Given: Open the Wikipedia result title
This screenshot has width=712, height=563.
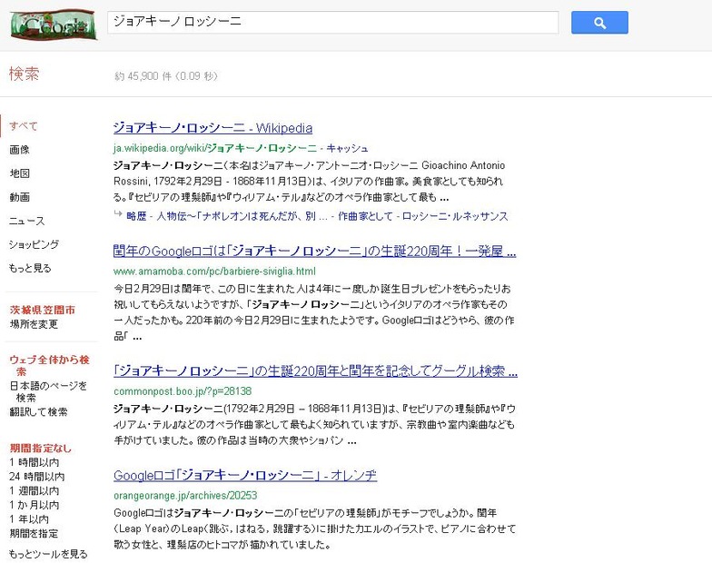Looking at the screenshot, I should click(213, 128).
